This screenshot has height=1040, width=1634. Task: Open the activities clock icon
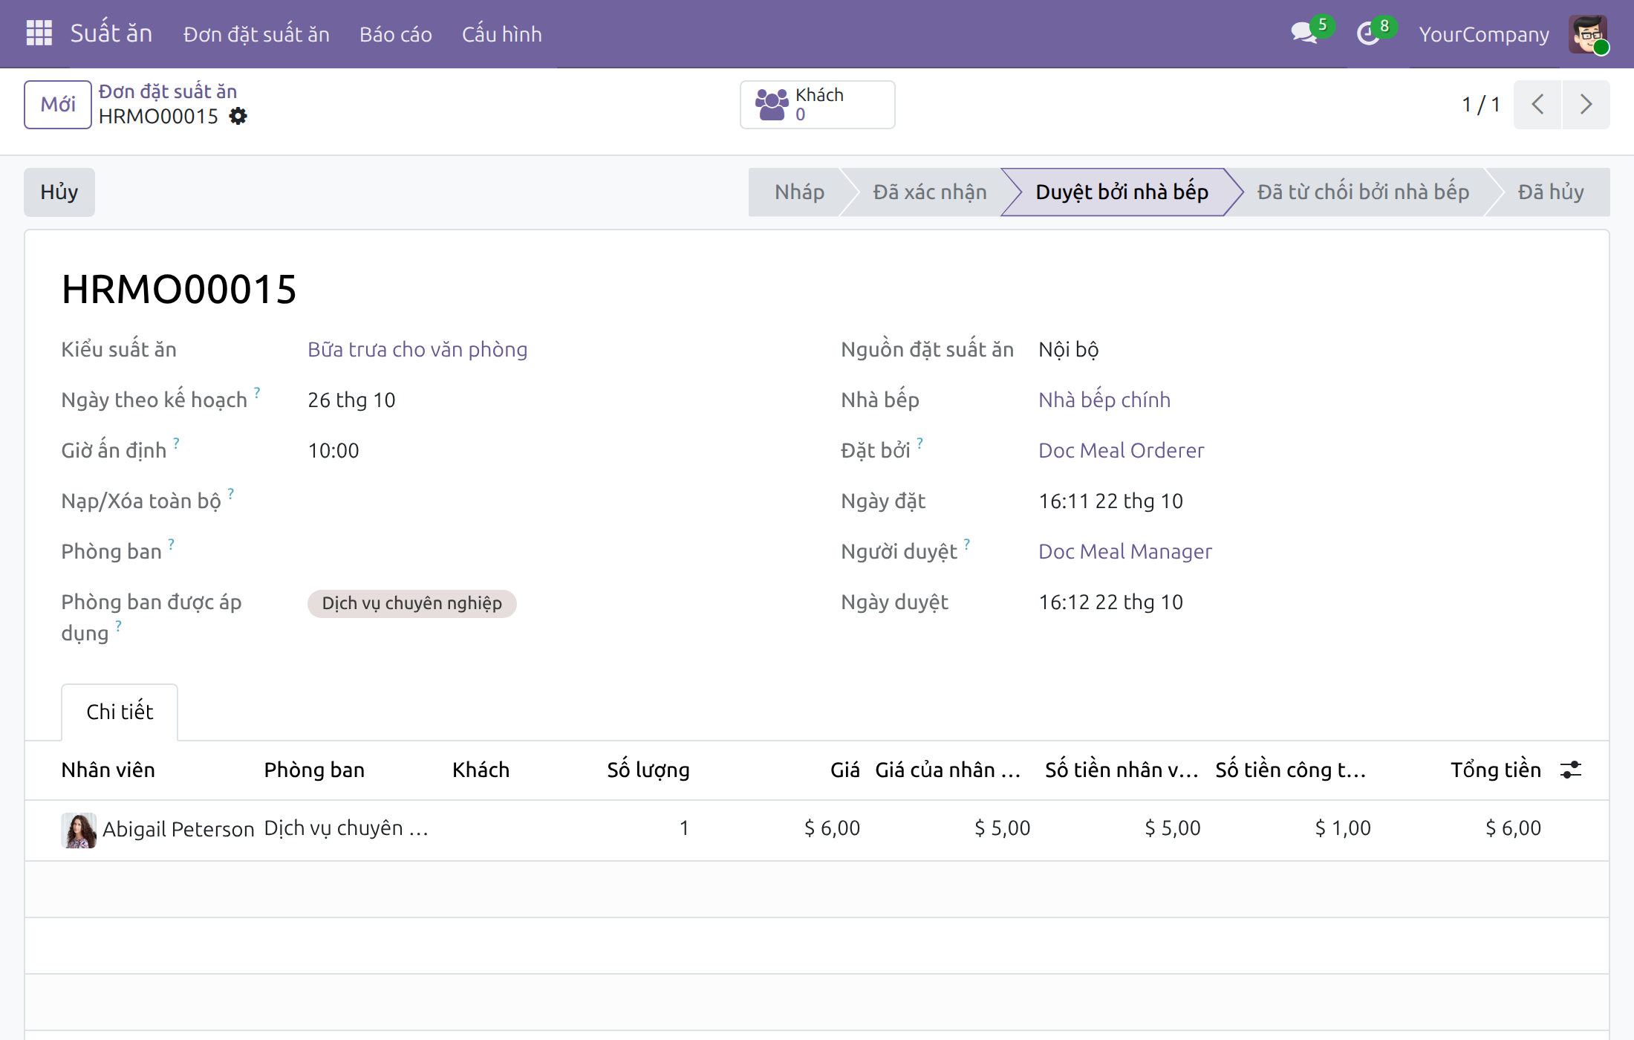click(x=1368, y=33)
